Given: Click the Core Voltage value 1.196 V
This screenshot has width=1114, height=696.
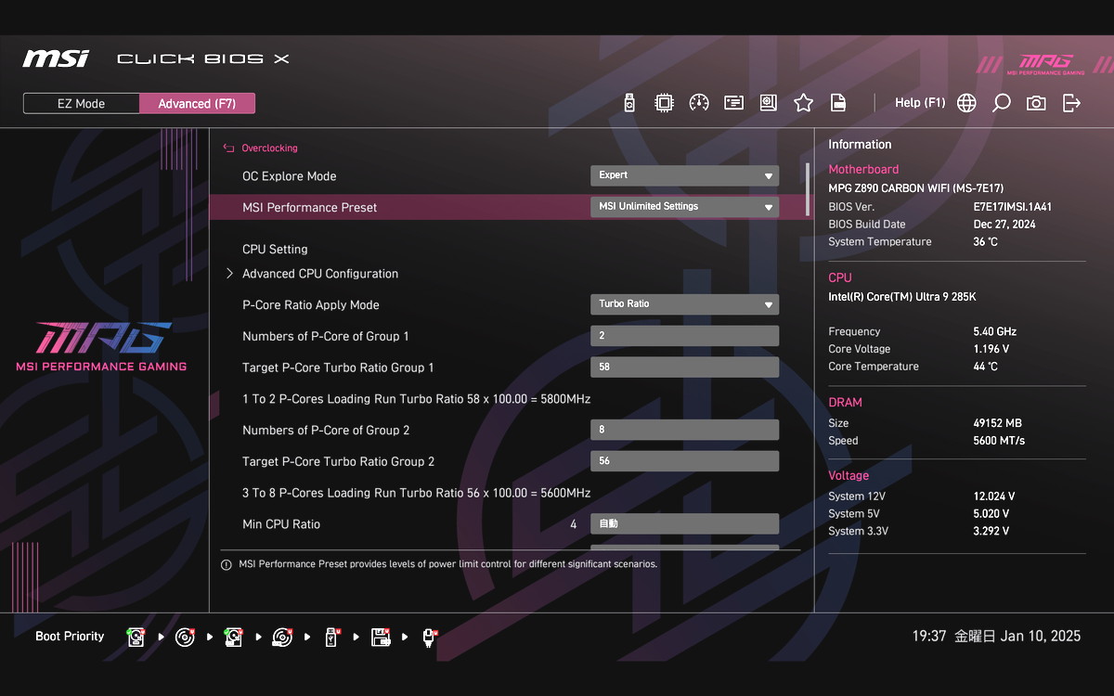Looking at the screenshot, I should coord(991,349).
